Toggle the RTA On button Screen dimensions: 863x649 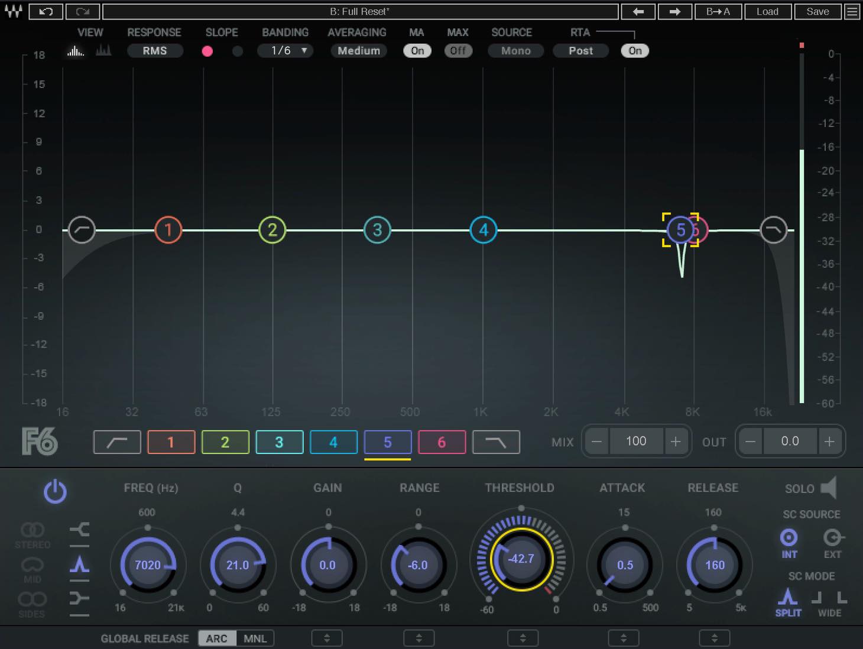pos(635,51)
